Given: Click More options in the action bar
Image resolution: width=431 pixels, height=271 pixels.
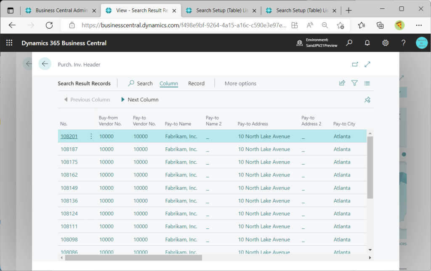Looking at the screenshot, I should point(240,83).
